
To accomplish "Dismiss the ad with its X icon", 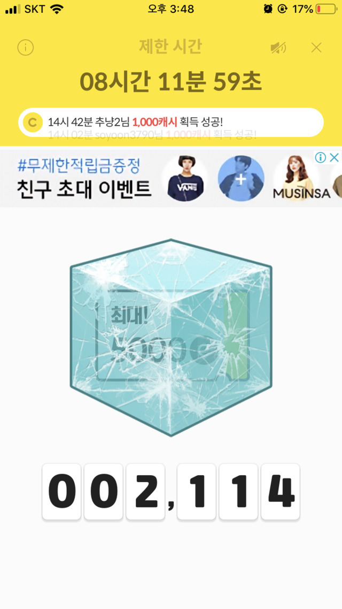I will point(334,157).
